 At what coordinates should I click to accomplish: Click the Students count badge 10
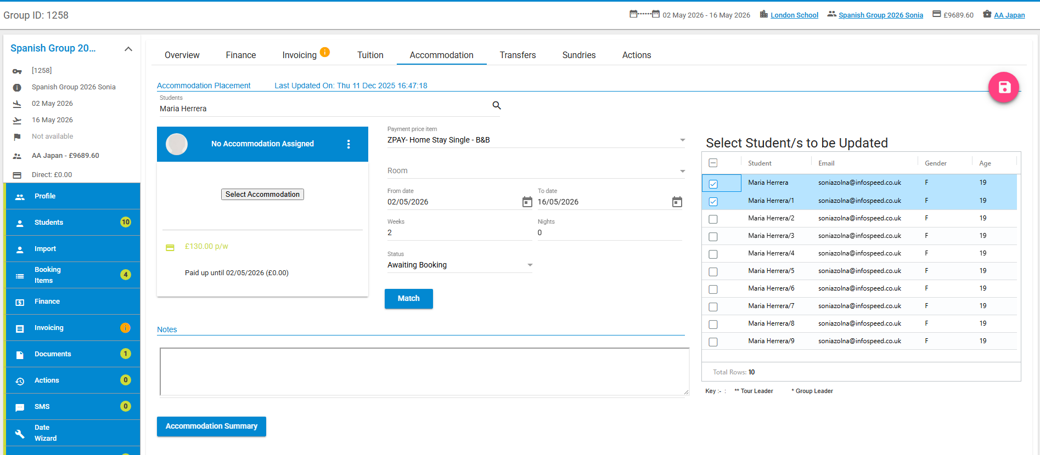coord(126,222)
